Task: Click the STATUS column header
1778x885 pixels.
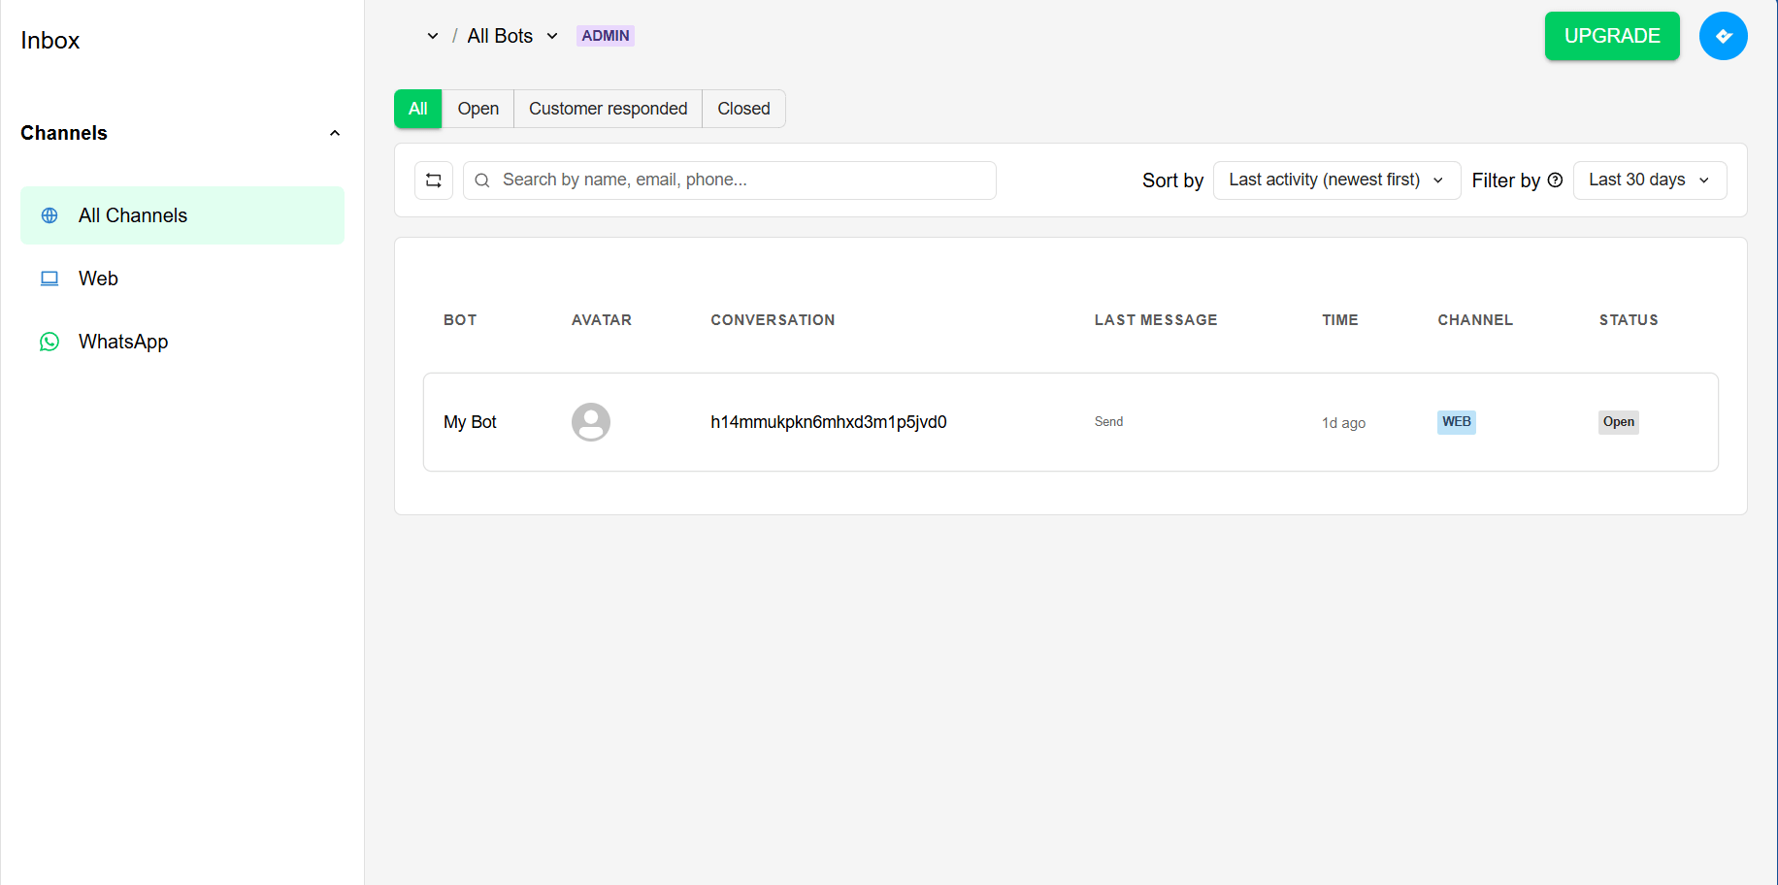Action: point(1629,320)
